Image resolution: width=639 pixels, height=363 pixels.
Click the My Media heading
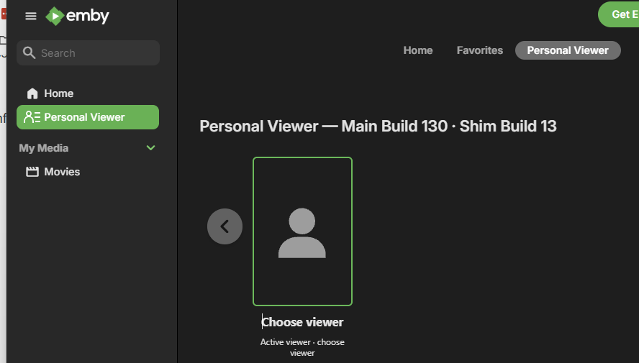click(x=44, y=148)
